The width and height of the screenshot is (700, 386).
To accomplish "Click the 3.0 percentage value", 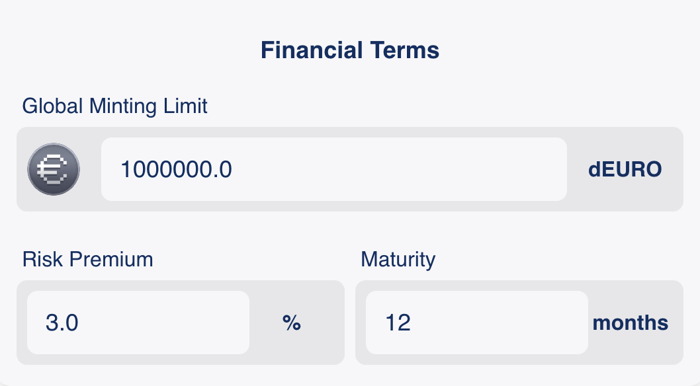I will click(x=62, y=323).
